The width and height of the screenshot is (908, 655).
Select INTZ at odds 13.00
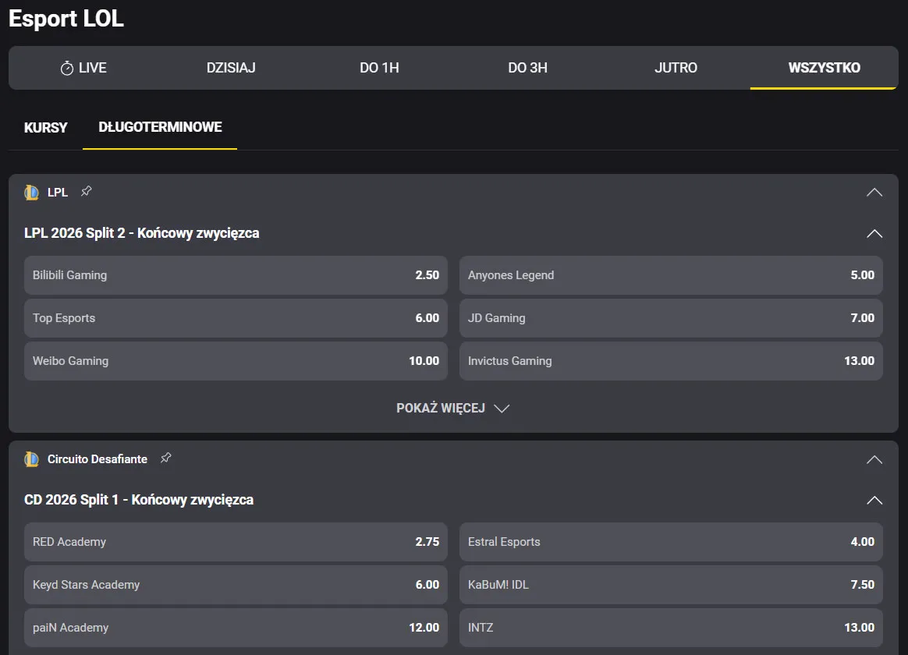671,628
